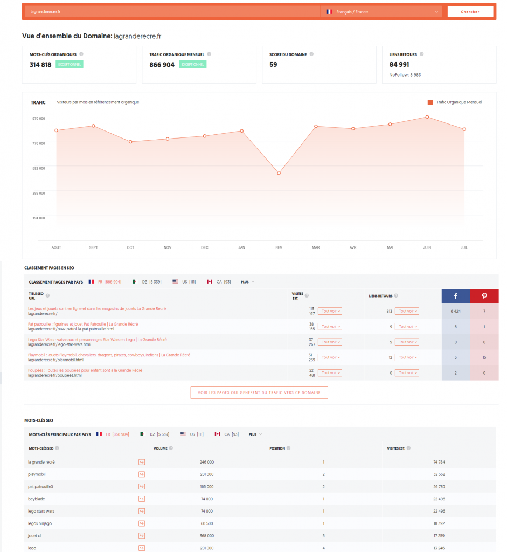Open 'Les jeux et jouets sont en ligne' page link
The width and height of the screenshot is (507, 552).
[97, 309]
